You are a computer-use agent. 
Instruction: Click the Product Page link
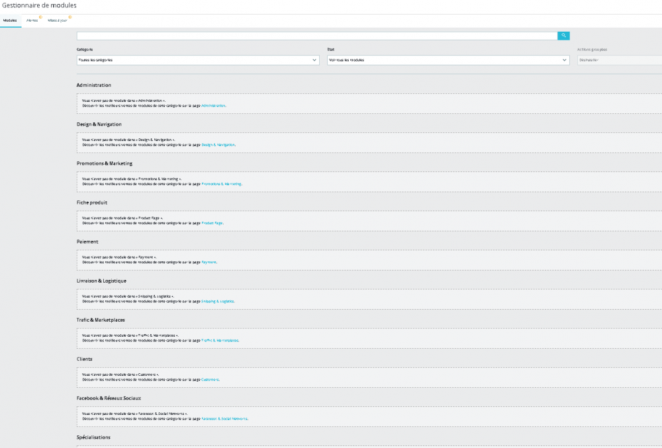212,222
